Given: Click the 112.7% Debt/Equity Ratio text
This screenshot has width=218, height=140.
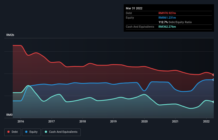Looking at the screenshot, I should [175, 22].
